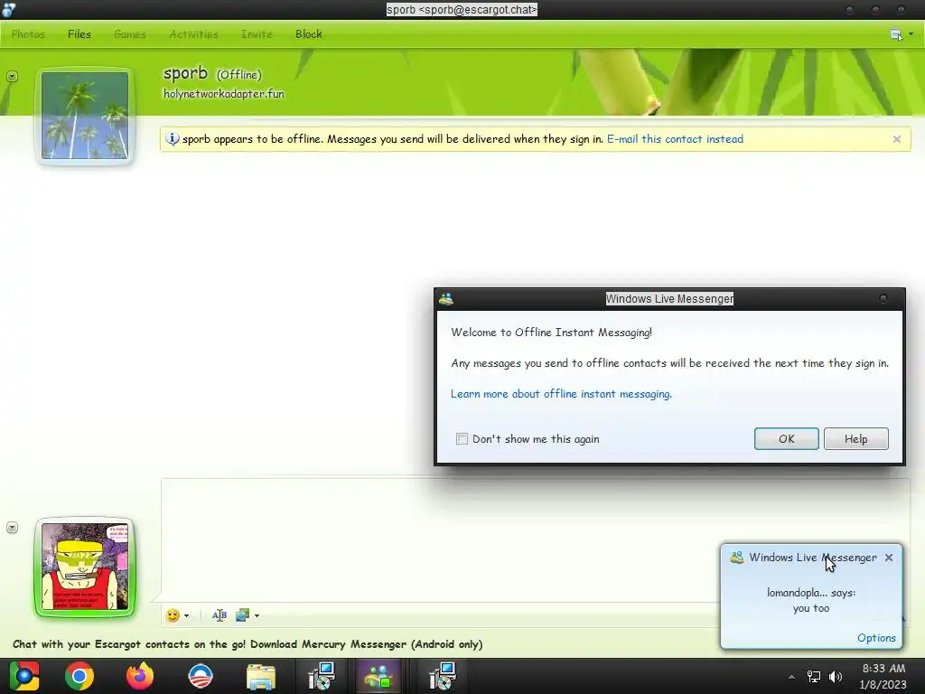This screenshot has width=925, height=694.
Task: Click holynetworkadapter.fun personal message
Action: pos(224,94)
